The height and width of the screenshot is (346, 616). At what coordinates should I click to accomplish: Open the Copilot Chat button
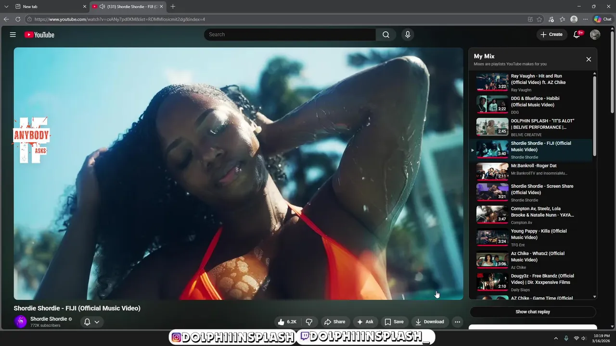click(x=603, y=19)
